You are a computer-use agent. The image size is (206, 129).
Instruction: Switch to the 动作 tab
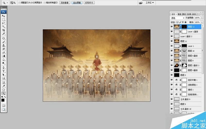194,14
